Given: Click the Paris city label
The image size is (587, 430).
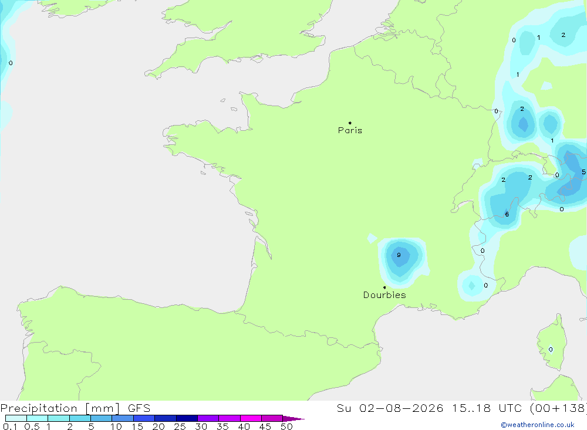Looking at the screenshot, I should (350, 130).
